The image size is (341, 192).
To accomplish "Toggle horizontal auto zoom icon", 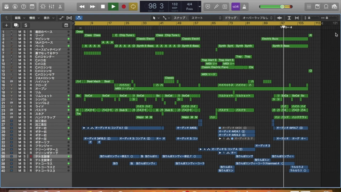I will tap(297, 18).
